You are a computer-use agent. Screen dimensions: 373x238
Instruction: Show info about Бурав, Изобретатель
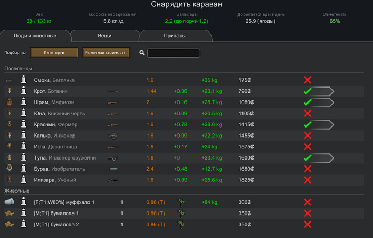click(x=23, y=169)
